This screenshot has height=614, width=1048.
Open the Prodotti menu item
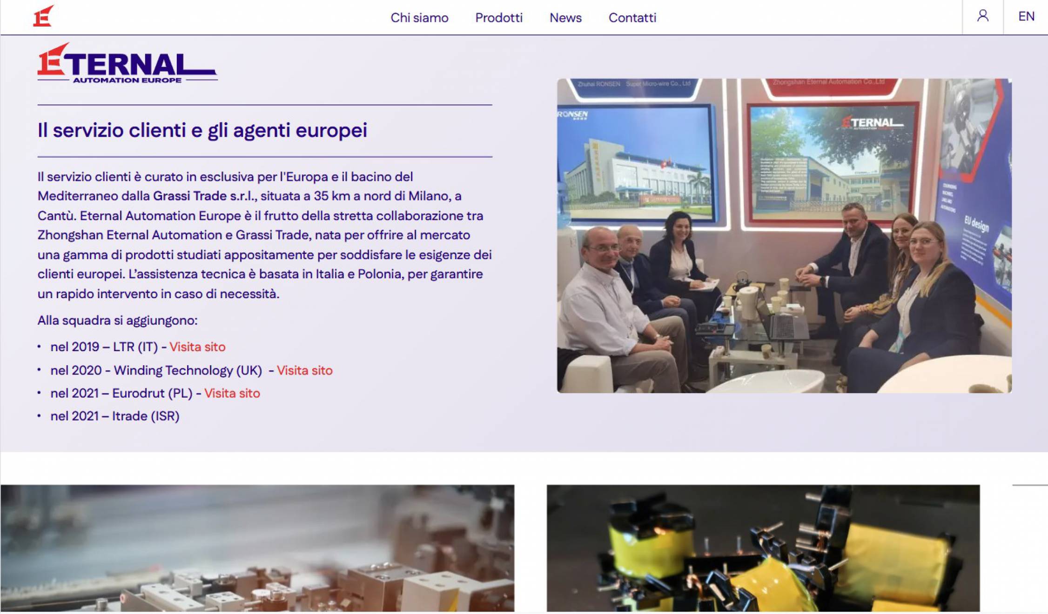coord(499,18)
